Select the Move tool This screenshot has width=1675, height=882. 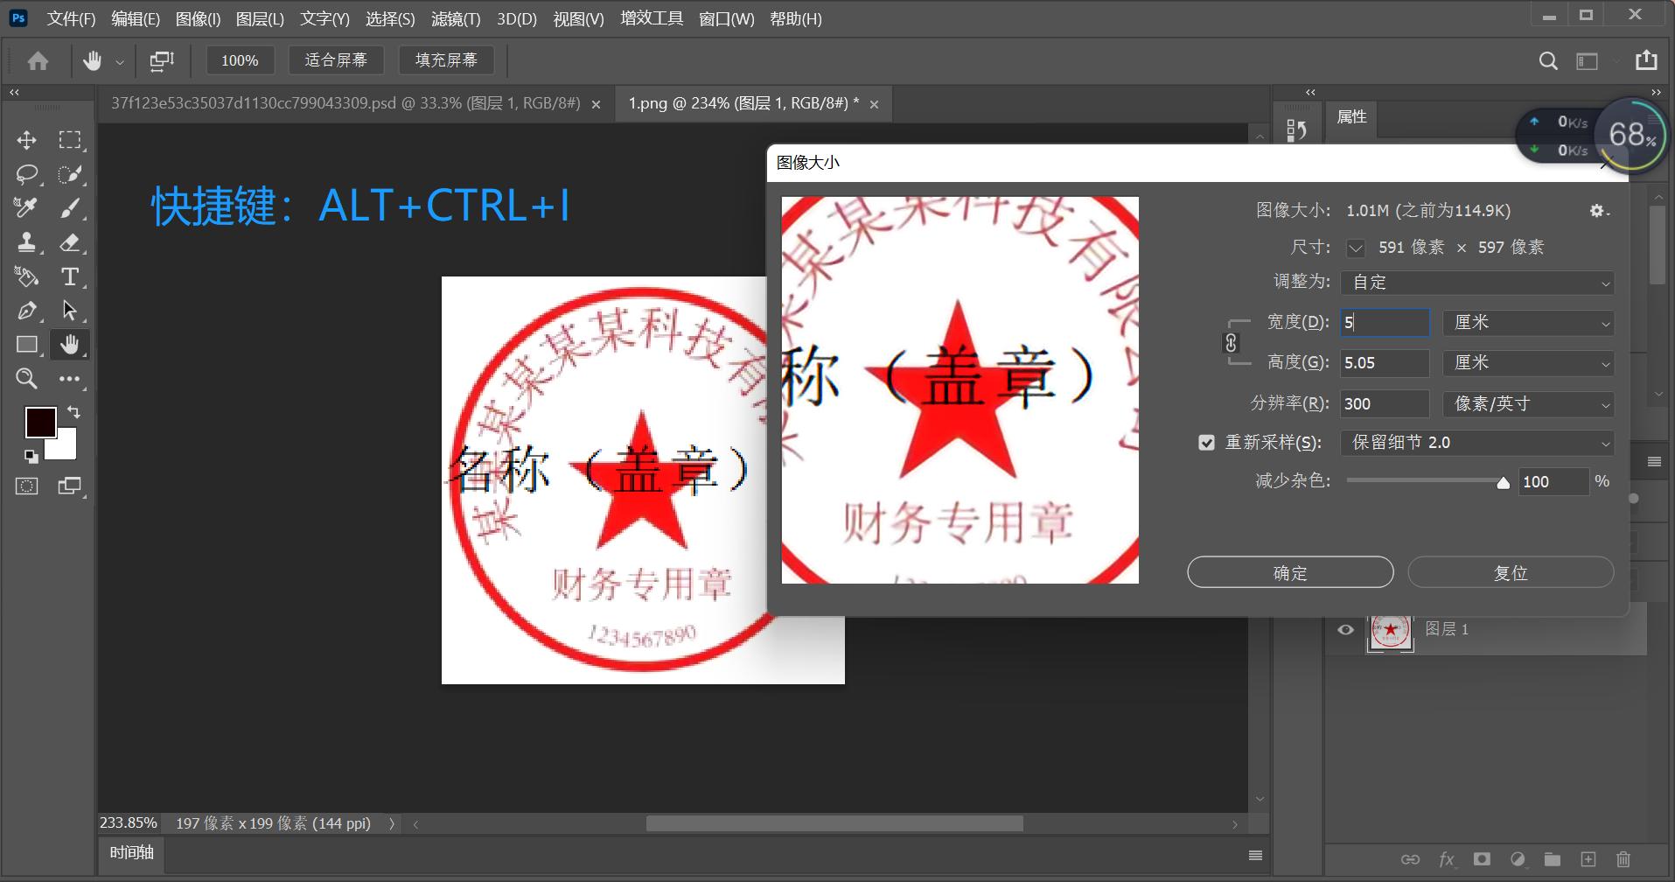tap(26, 139)
